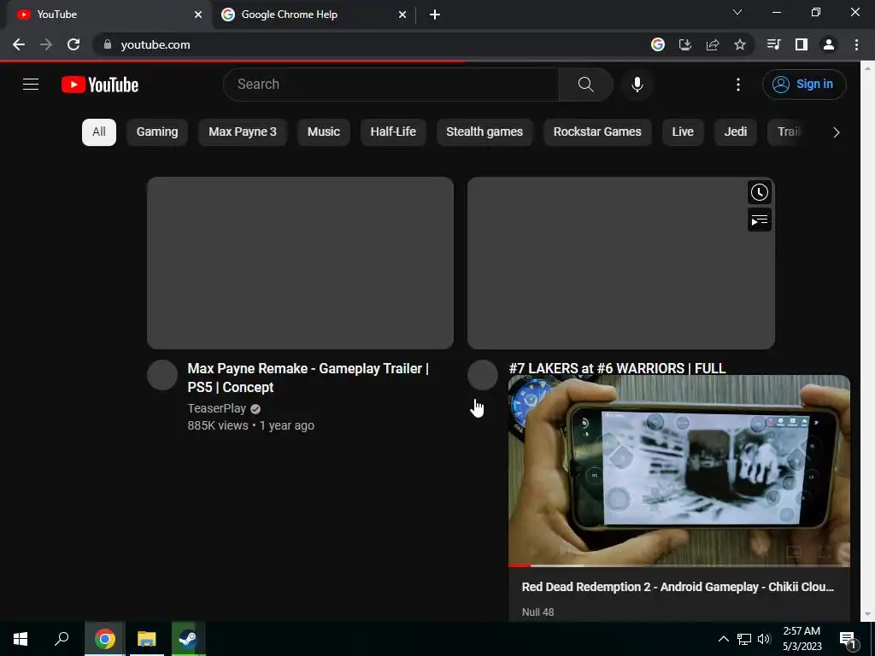875x656 pixels.
Task: Reload the YouTube page
Action: coord(73,44)
